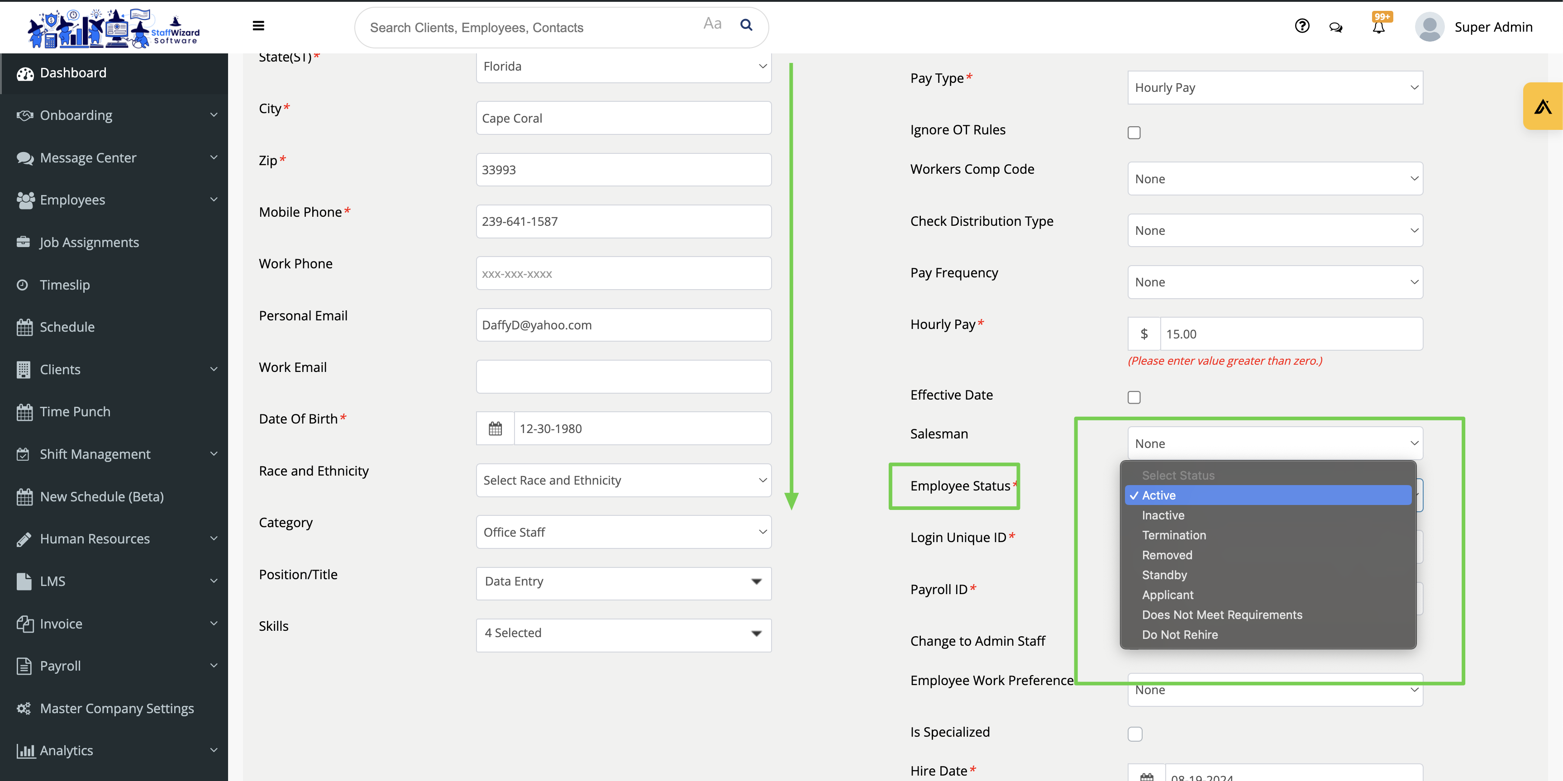Screen dimensions: 1563x781
Task: Expand the Skills 4 Selected dropdown
Action: 623,633
